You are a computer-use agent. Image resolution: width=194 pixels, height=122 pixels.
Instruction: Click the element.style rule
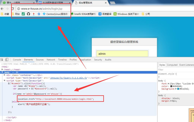point(167,74)
